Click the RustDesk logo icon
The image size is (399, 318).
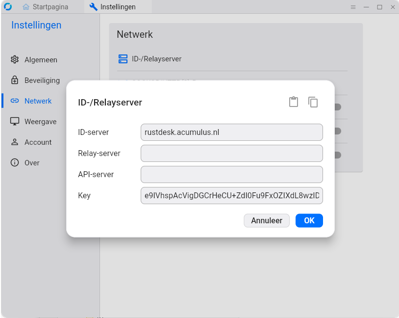[x=7, y=7]
